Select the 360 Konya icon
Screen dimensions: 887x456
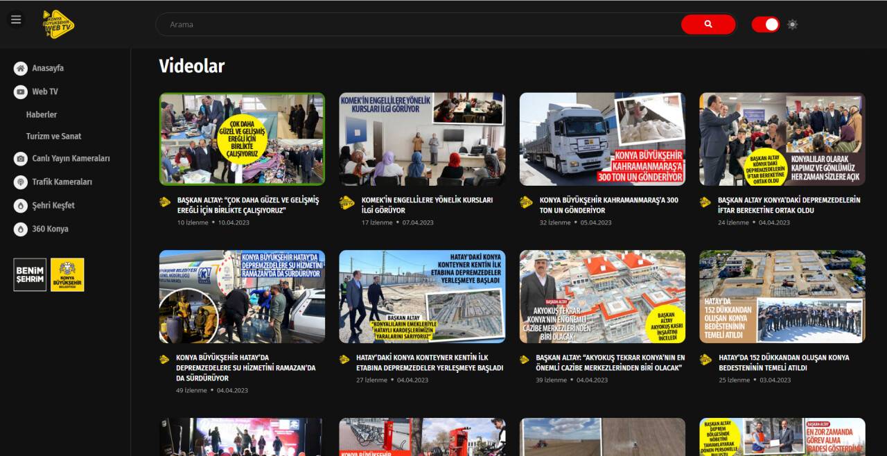[21, 229]
